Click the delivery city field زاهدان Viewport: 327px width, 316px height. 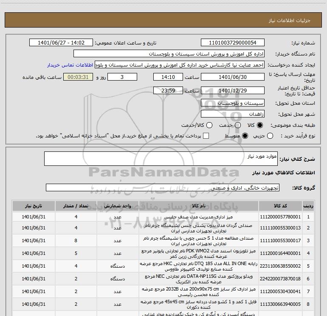click(233, 114)
